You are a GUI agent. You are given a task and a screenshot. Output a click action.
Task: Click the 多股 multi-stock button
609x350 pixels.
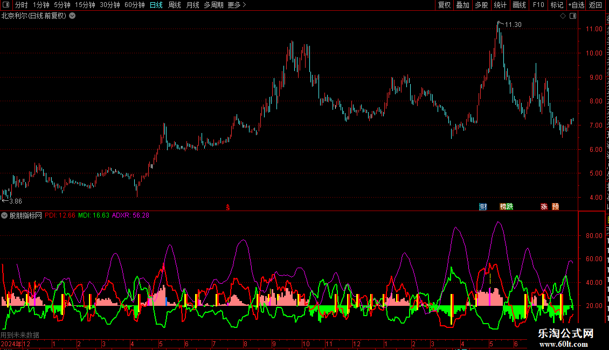click(x=481, y=5)
